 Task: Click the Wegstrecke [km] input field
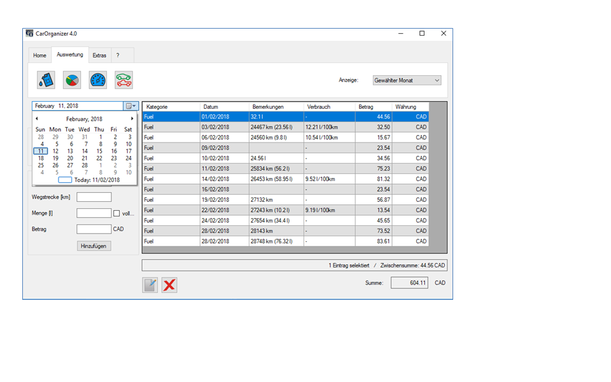tap(94, 197)
